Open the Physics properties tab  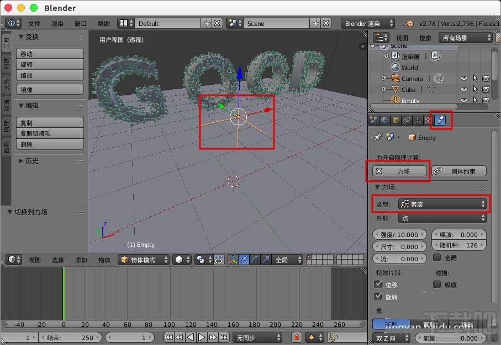[x=440, y=120]
